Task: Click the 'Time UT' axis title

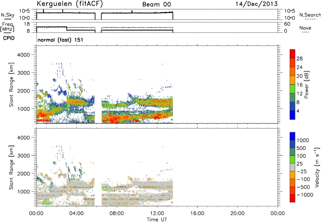Action: (x=157, y=220)
